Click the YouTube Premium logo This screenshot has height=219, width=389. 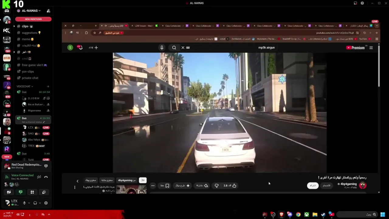[x=355, y=48]
